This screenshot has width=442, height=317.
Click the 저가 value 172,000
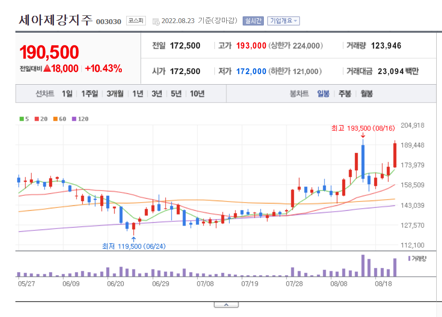click(251, 72)
